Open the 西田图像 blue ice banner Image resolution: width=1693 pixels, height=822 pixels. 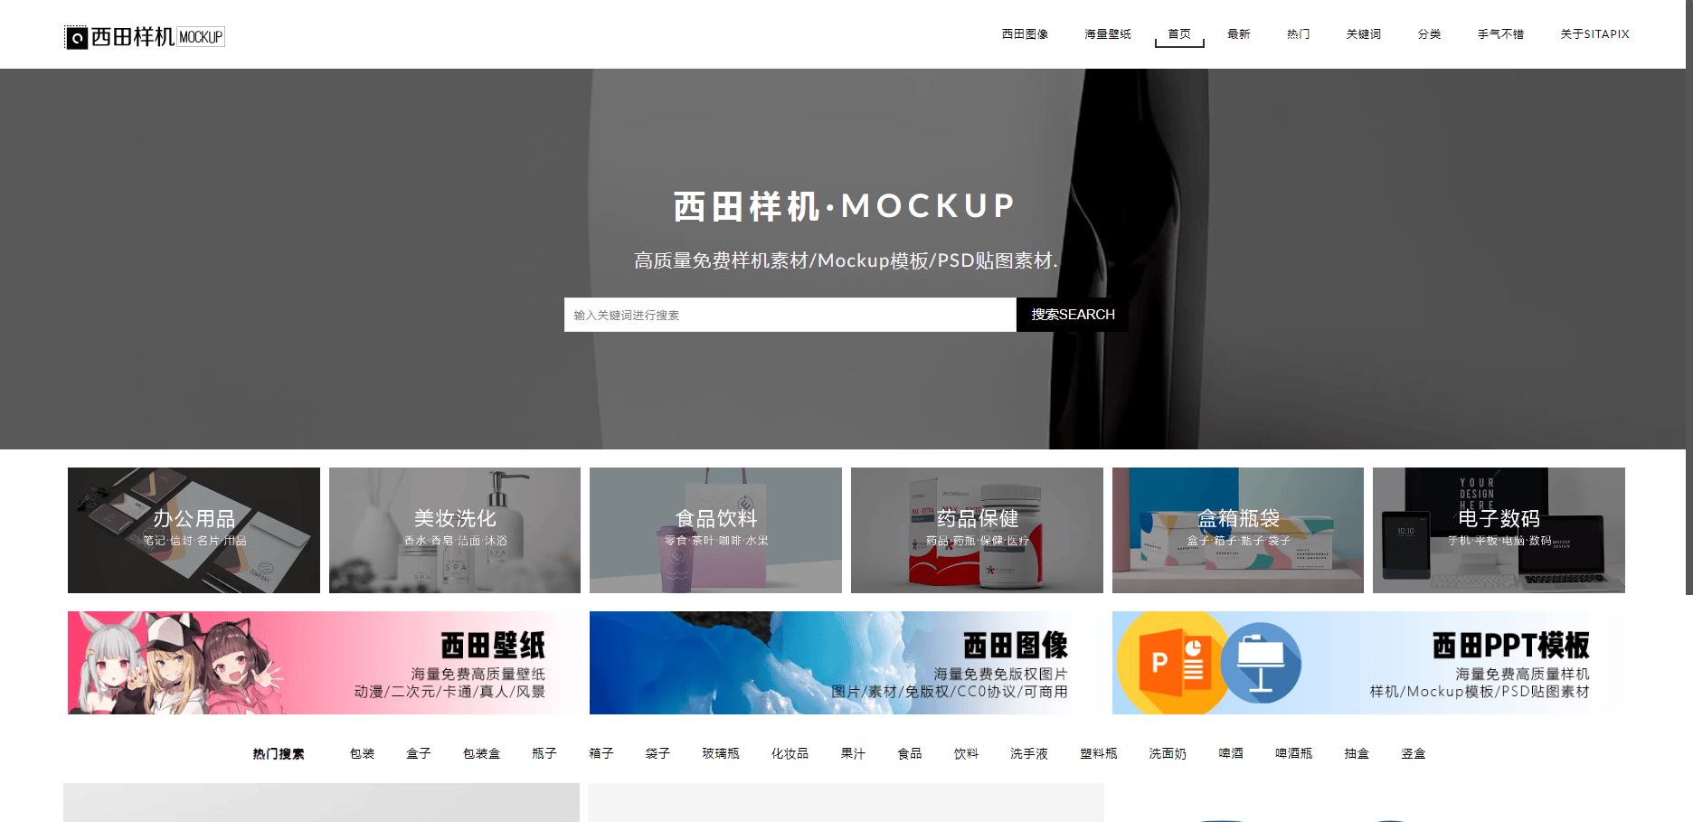tap(846, 663)
